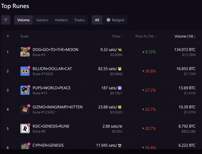Click the PUPS•WORLD•PEACE rune avatar

click(25, 90)
